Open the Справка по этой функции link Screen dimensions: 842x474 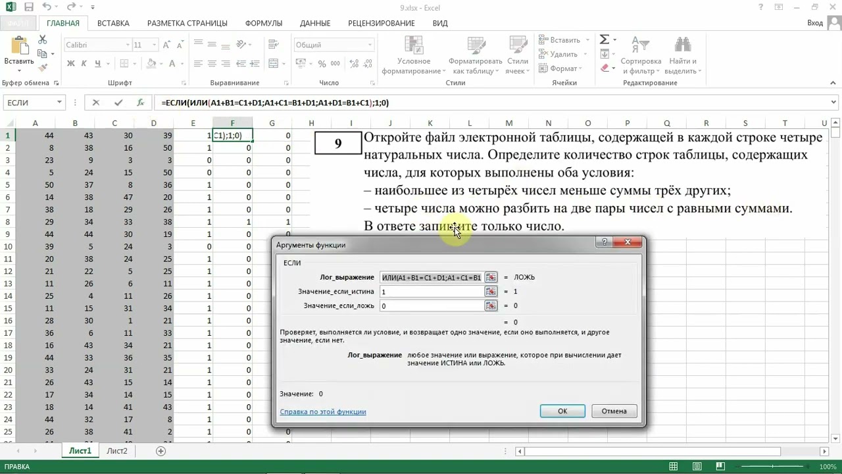(x=323, y=411)
